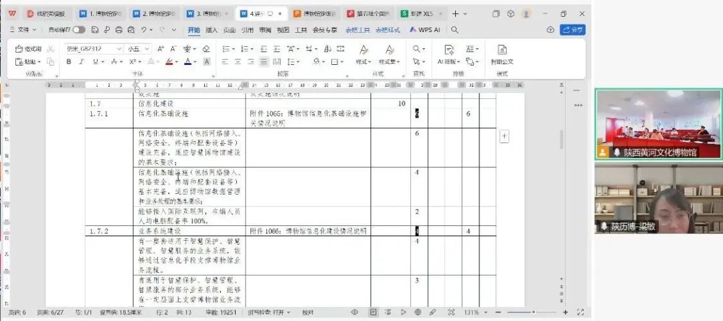Click the clear formatting eraser icon
The height and width of the screenshot is (321, 723).
coord(206,48)
